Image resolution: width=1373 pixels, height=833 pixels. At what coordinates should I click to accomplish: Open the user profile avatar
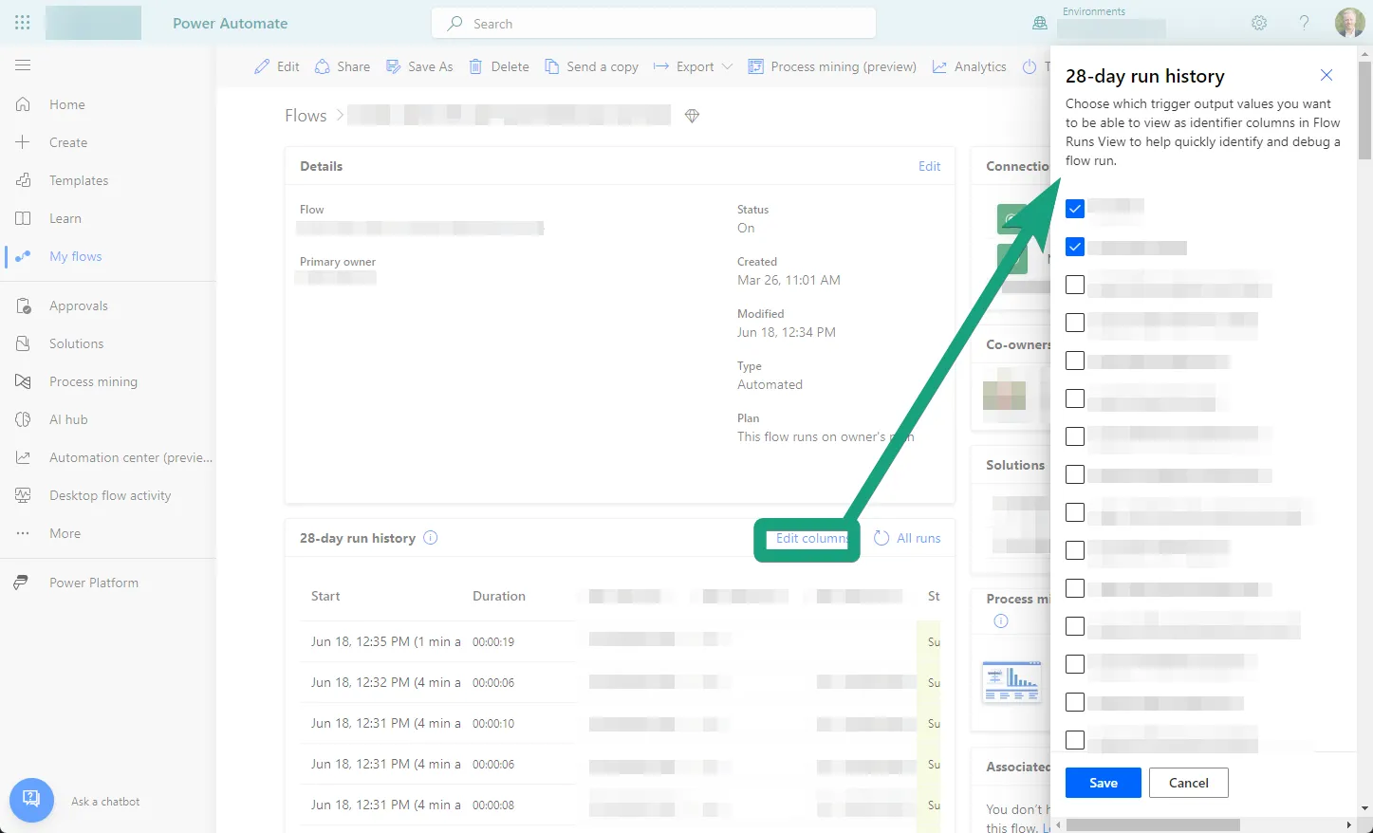(x=1349, y=23)
